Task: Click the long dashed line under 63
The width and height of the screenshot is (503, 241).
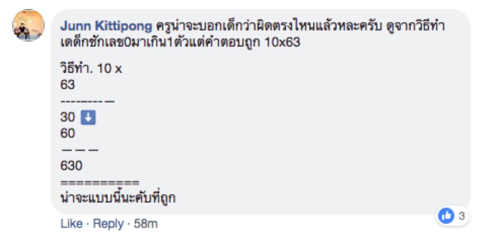Action: [x=88, y=101]
